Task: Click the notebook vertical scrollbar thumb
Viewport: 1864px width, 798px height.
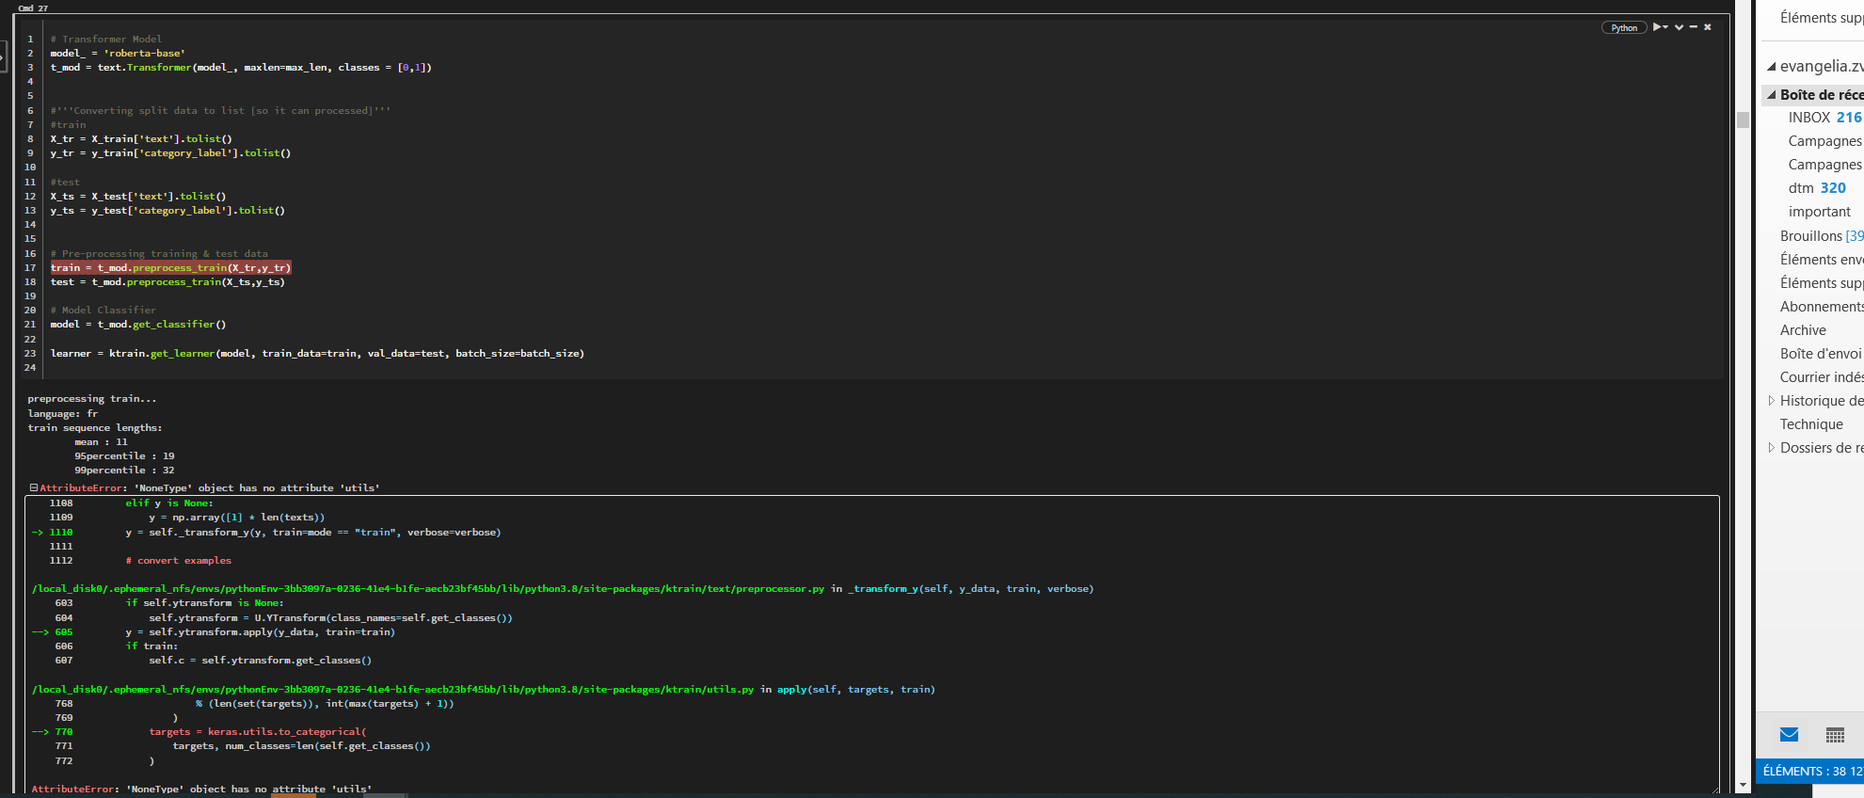Action: click(1743, 120)
